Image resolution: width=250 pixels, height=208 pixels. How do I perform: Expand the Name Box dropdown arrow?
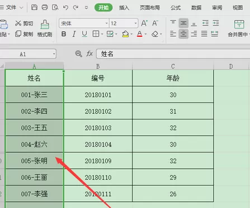click(x=54, y=54)
